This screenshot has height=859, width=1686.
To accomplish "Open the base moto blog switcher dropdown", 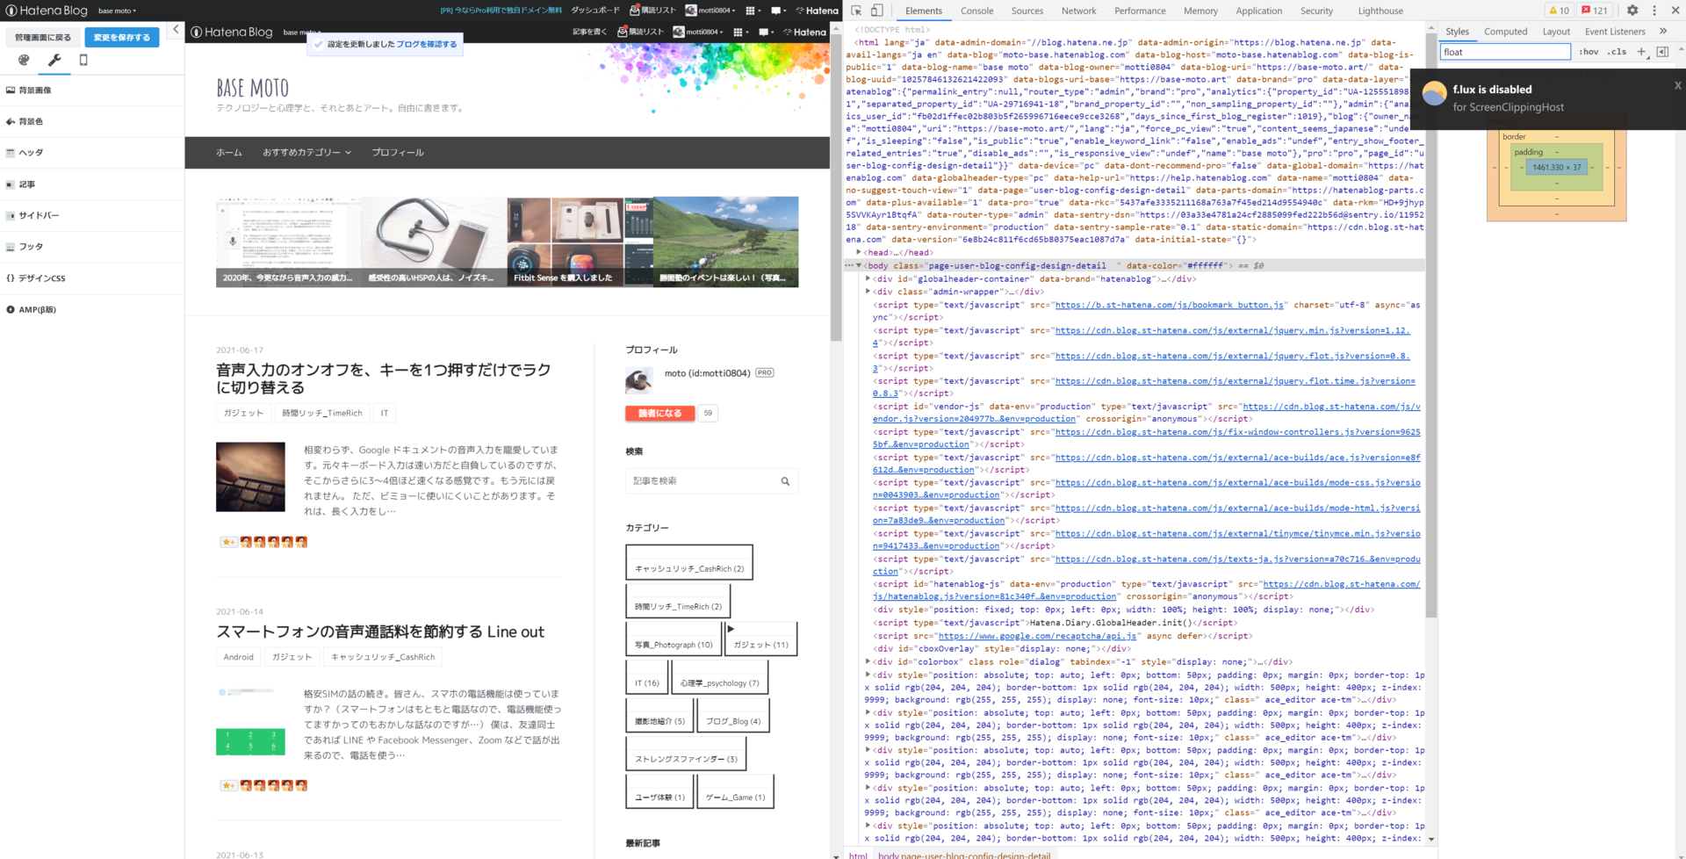I will [x=117, y=11].
